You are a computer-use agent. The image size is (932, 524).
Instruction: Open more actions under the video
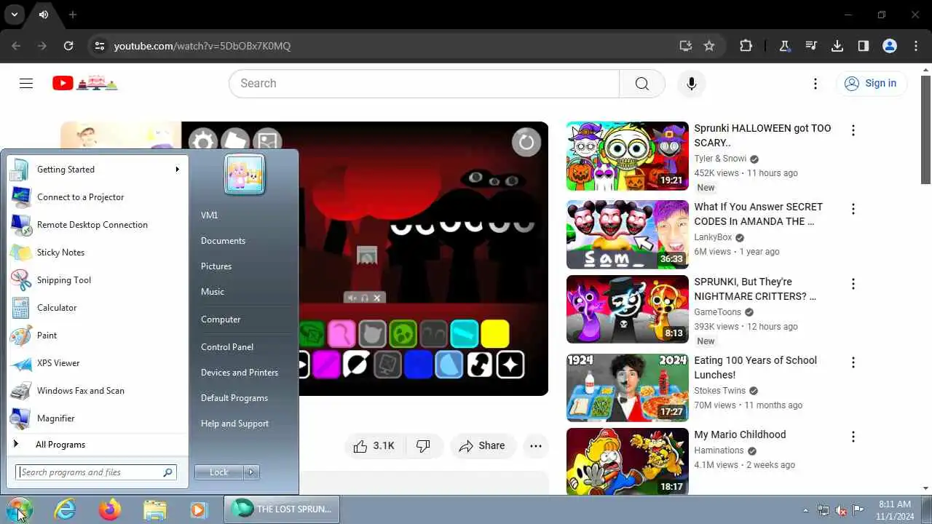pyautogui.click(x=536, y=446)
